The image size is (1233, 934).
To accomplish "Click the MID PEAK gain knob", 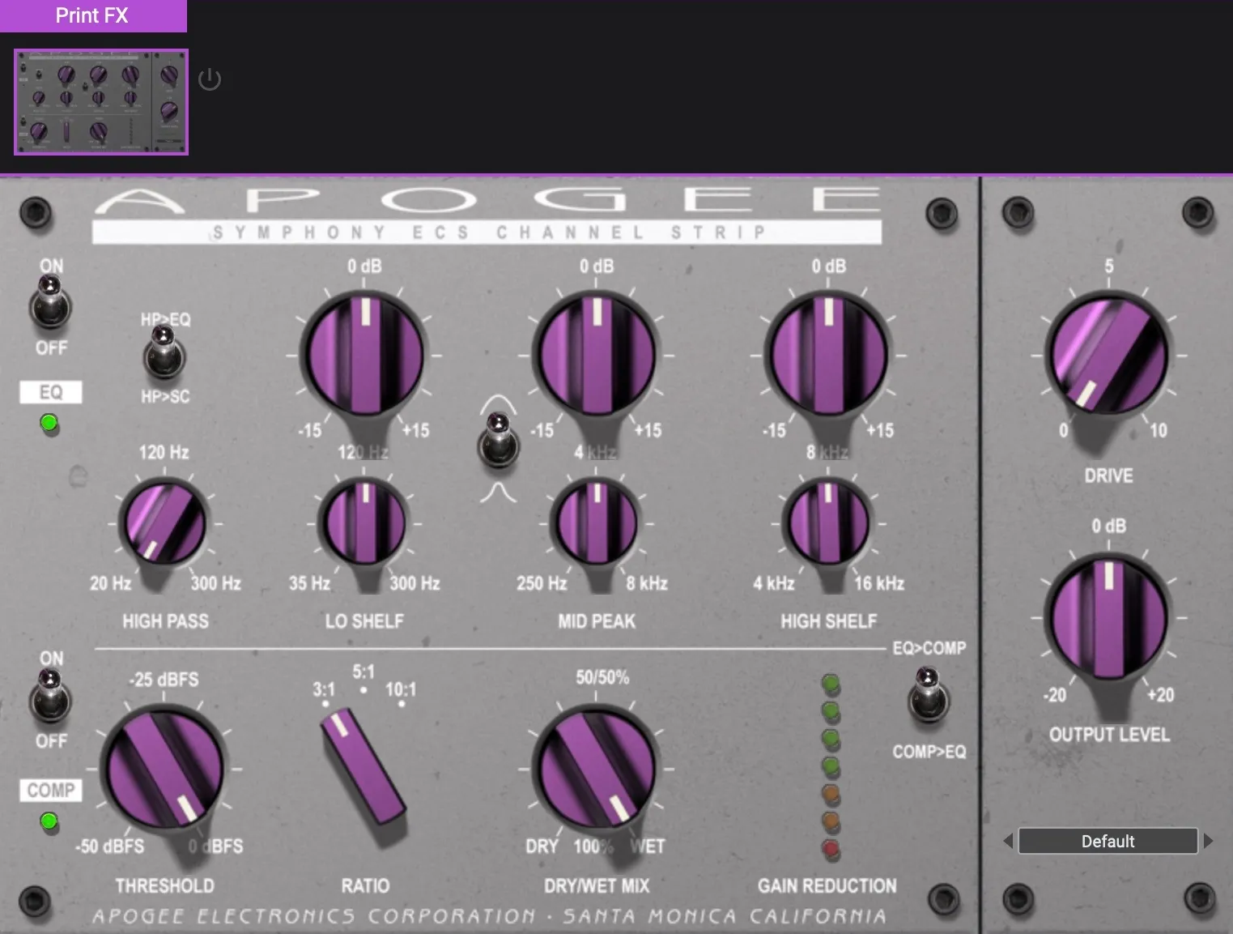I will point(596,355).
